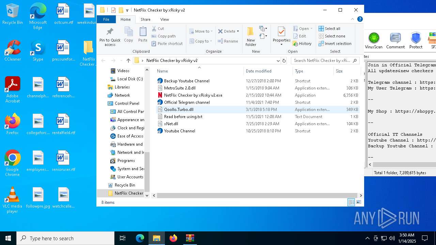This screenshot has width=436, height=245.
Task: Click Edit in ribbon
Action: 299,36
